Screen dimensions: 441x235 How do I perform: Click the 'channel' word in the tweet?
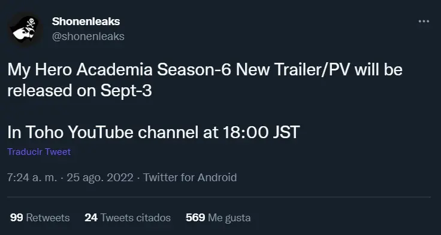pos(168,132)
